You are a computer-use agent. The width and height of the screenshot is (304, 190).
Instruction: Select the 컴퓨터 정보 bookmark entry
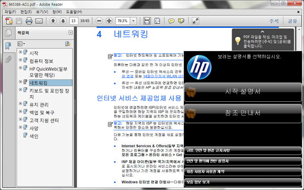pyautogui.click(x=42, y=61)
